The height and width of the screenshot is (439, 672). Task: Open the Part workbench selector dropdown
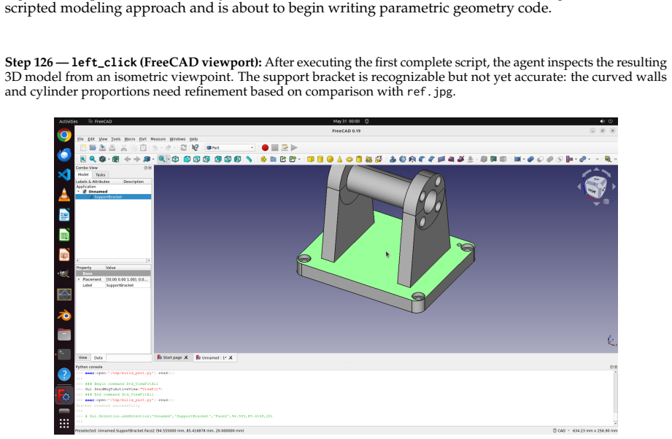point(230,148)
